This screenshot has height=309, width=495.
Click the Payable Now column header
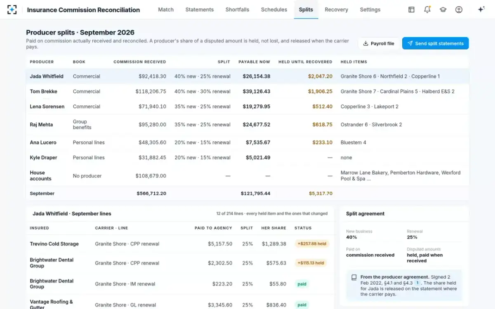tap(254, 62)
